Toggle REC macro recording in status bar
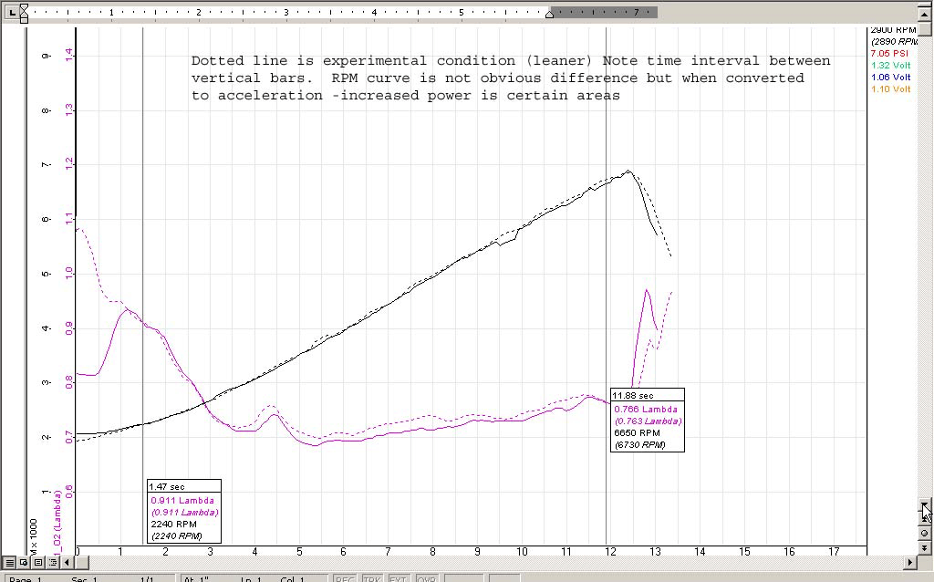The height and width of the screenshot is (582, 934). pos(345,579)
